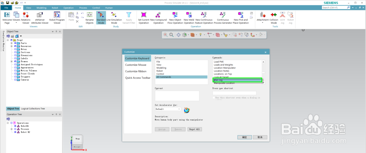Toggle the Frames folder display checkbox
The image size is (366, 153).
pyautogui.click(x=15, y=61)
